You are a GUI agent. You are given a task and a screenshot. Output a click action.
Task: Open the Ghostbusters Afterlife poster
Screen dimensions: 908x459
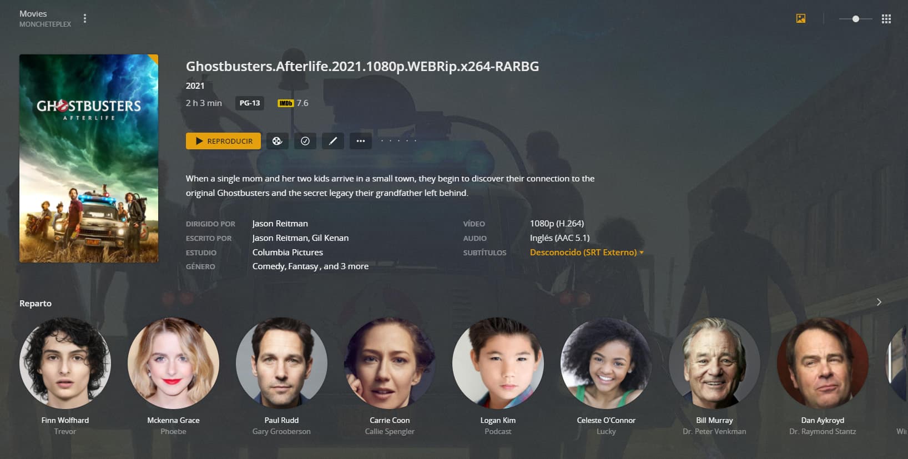[89, 158]
